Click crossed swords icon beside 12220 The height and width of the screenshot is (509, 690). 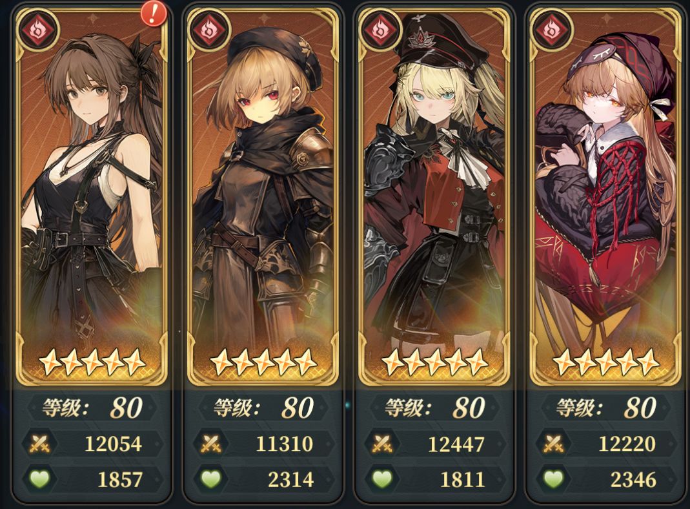[553, 444]
